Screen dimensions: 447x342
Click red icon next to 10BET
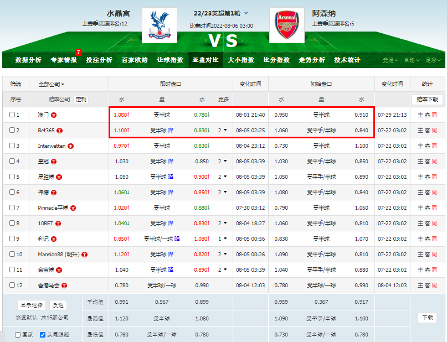tap(58, 224)
